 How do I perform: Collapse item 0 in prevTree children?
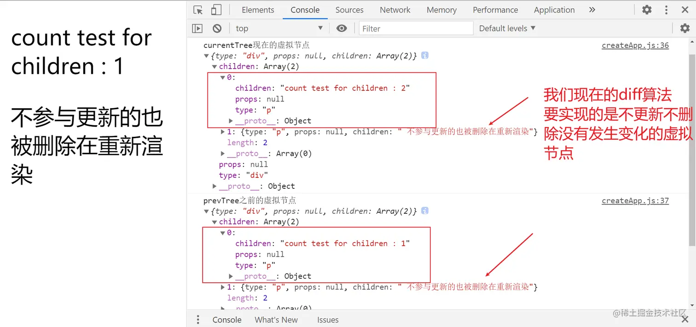223,233
